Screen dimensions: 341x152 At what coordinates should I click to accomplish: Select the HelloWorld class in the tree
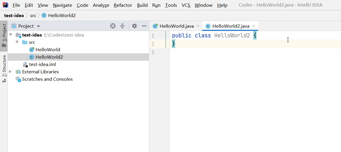tap(48, 49)
